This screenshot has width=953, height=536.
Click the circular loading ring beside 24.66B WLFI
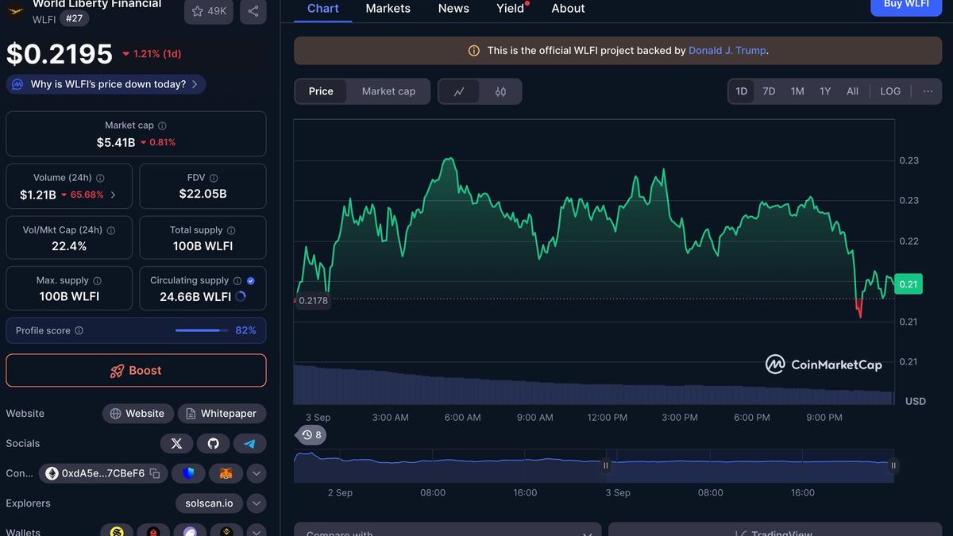pyautogui.click(x=241, y=296)
